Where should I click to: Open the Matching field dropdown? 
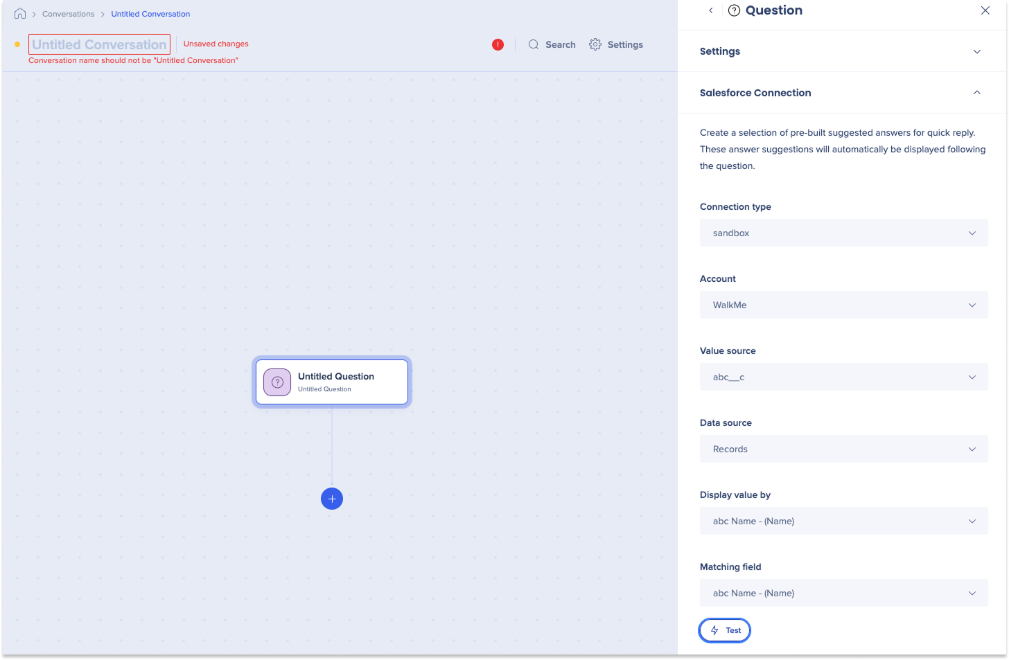coord(843,594)
